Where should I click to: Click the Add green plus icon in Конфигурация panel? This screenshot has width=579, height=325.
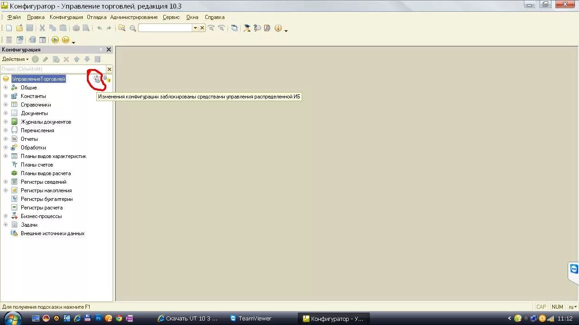click(x=35, y=59)
